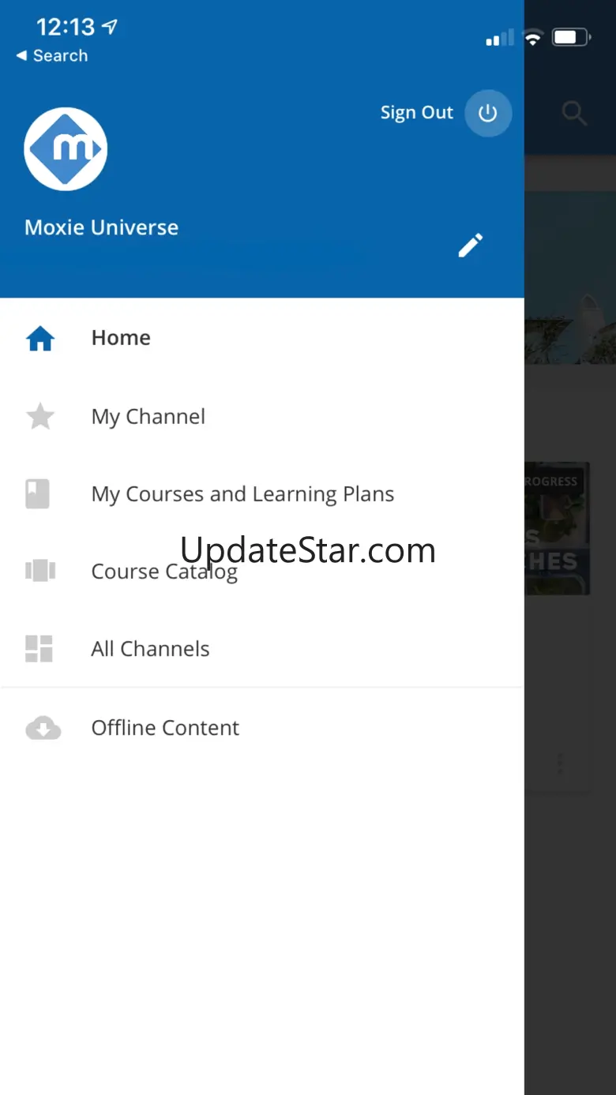Viewport: 616px width, 1095px height.
Task: Click the three-dot options in the dimmed area
Action: pos(560,763)
